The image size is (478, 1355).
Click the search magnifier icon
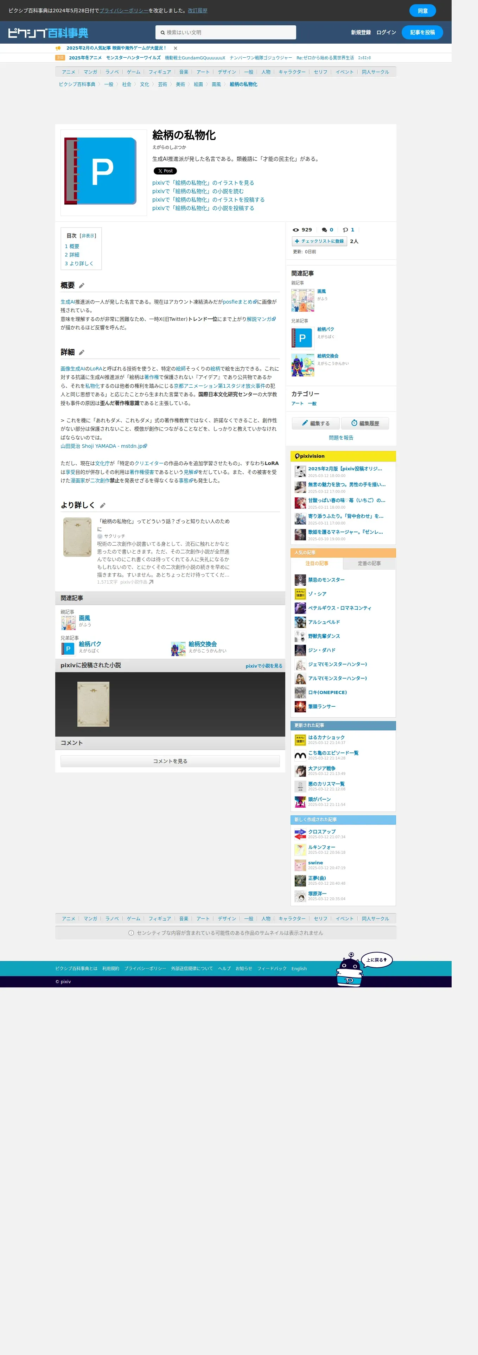click(162, 33)
